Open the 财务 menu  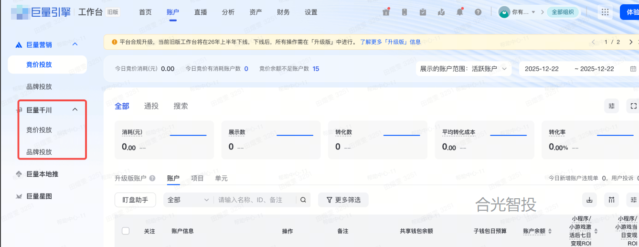[x=283, y=12]
